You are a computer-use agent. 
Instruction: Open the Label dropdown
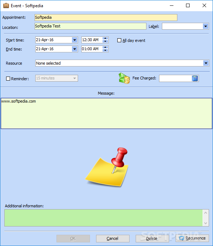coord(206,26)
